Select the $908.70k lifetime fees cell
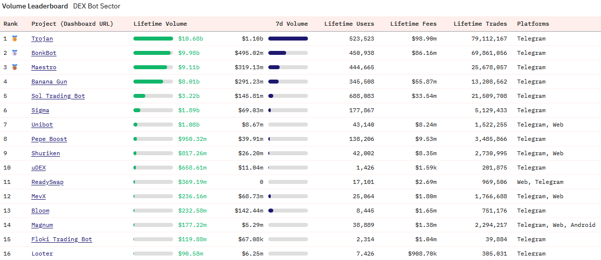The height and width of the screenshot is (260, 601). click(422, 254)
